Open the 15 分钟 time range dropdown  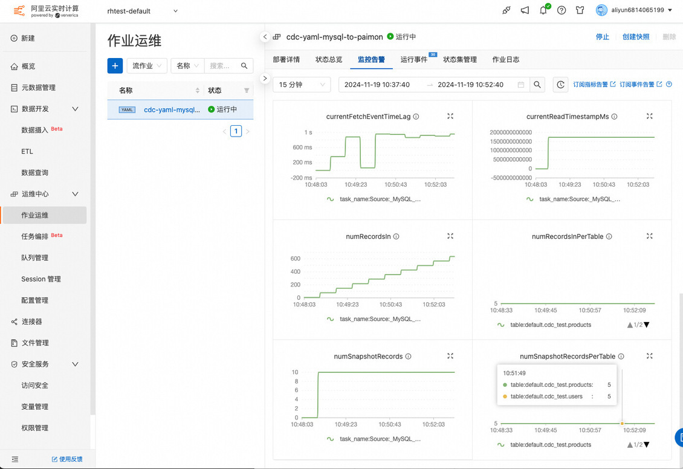301,85
